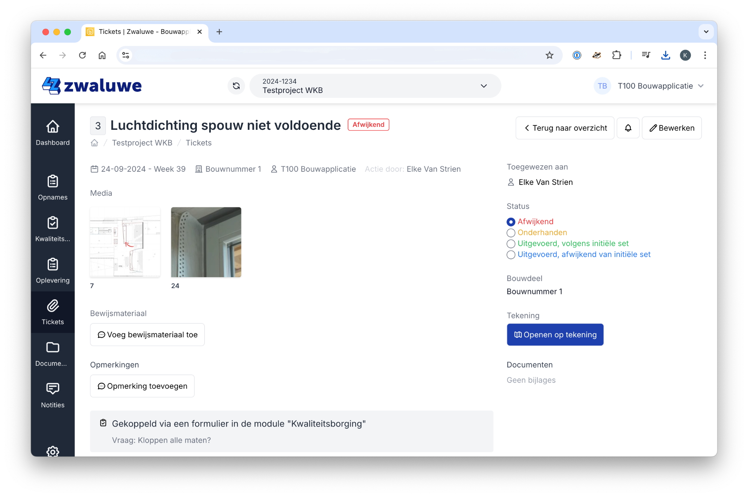Viewport: 748px width, 497px height.
Task: Set status to Onderhanden
Action: click(x=537, y=233)
